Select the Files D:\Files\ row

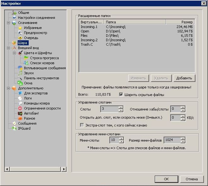coord(137,36)
